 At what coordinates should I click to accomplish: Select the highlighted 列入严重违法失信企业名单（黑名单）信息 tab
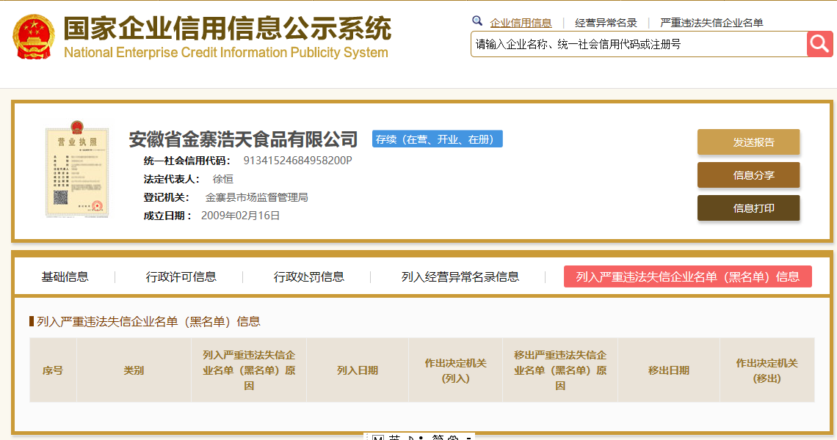(687, 276)
